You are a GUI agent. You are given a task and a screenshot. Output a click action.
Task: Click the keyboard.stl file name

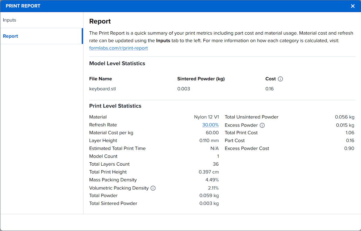click(x=103, y=89)
